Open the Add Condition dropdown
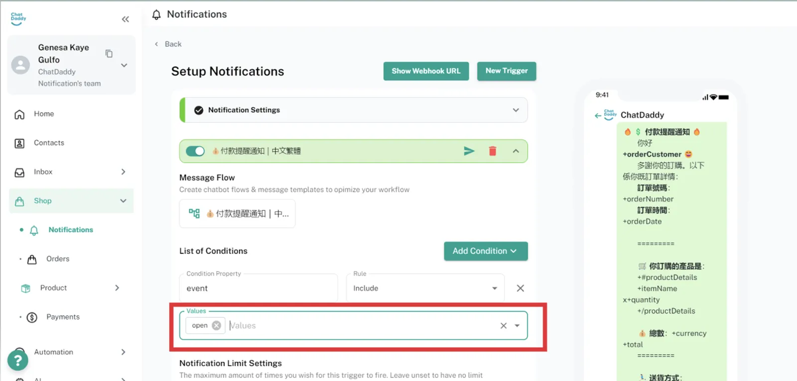This screenshot has width=797, height=381. pyautogui.click(x=485, y=251)
